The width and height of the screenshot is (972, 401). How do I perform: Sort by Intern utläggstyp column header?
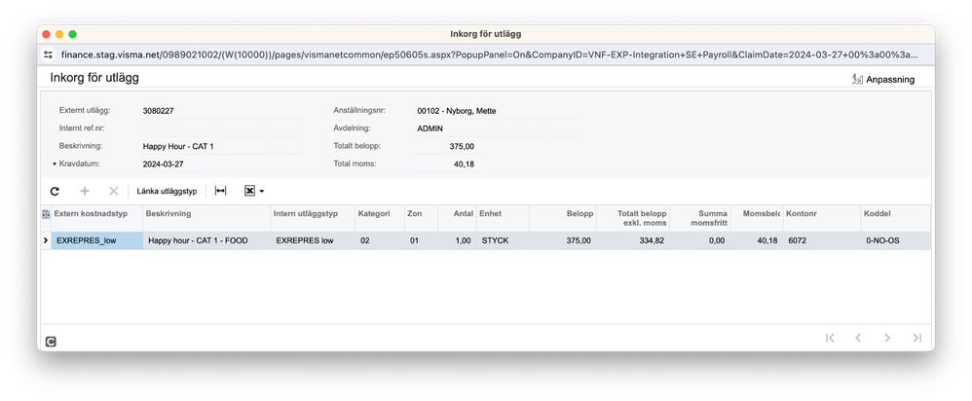(x=313, y=218)
